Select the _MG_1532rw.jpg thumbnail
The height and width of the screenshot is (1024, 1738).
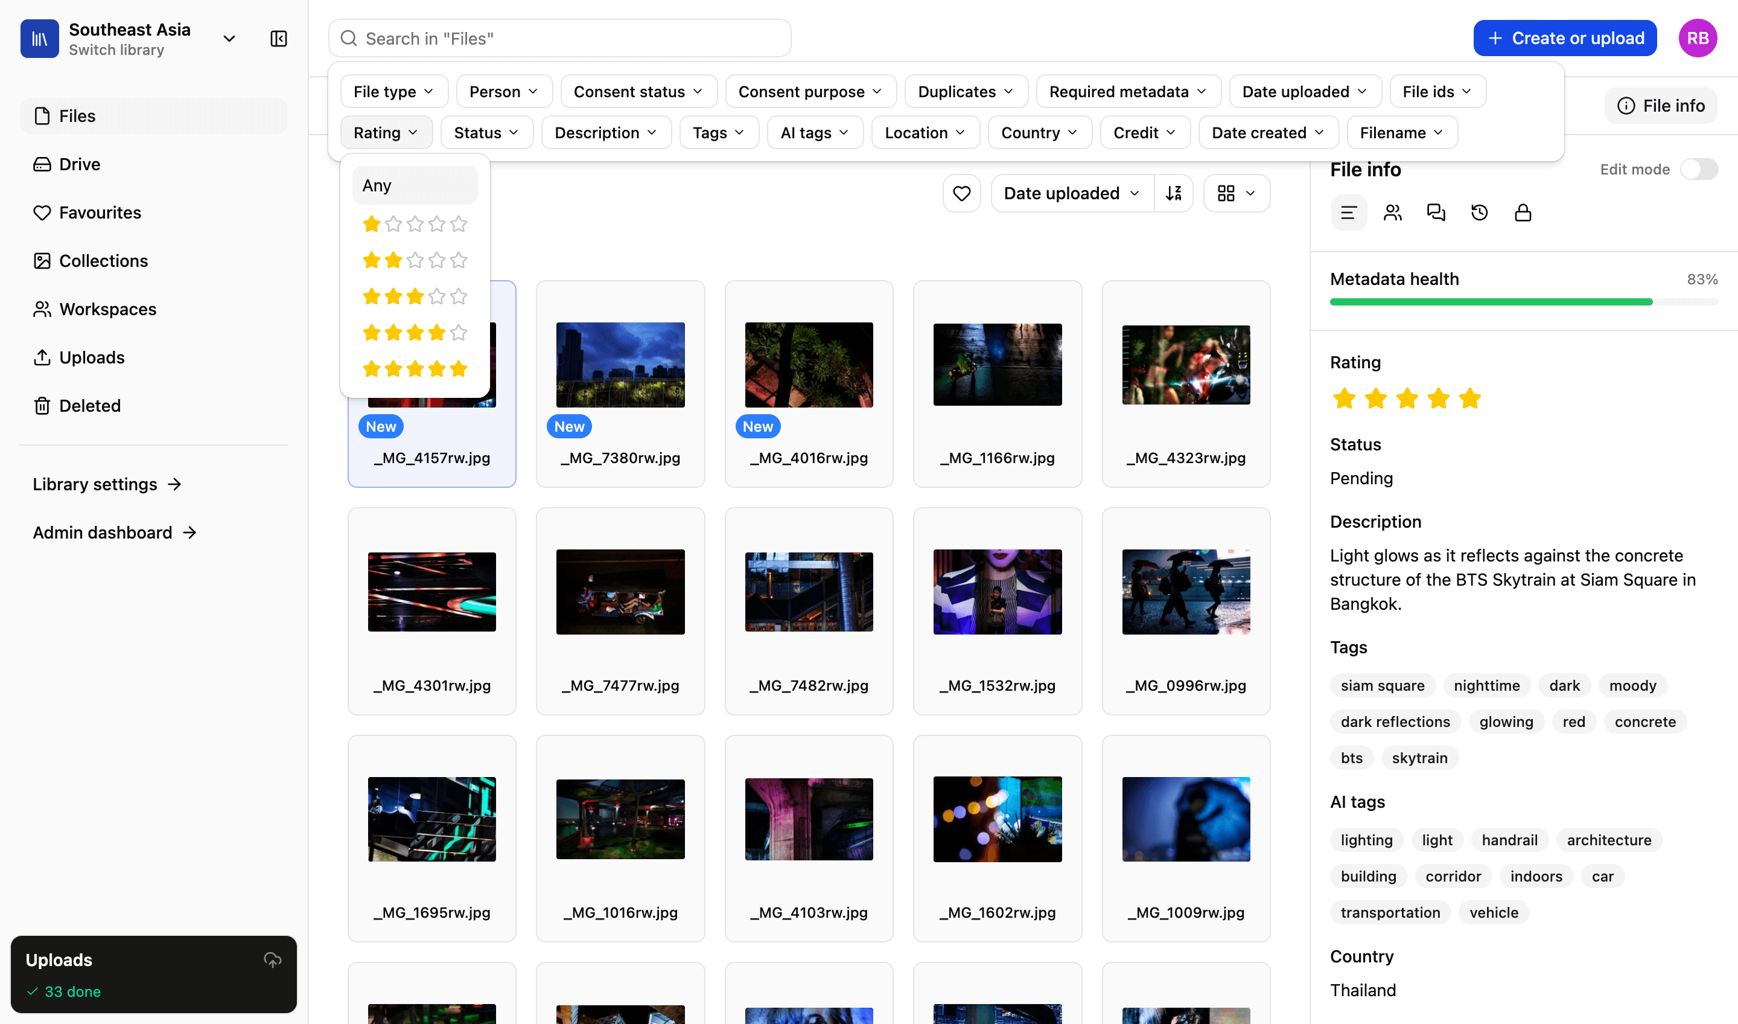click(x=998, y=592)
